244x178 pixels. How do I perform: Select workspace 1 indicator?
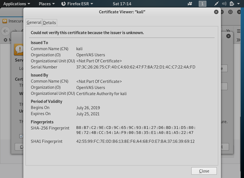pyautogui.click(x=202, y=4)
